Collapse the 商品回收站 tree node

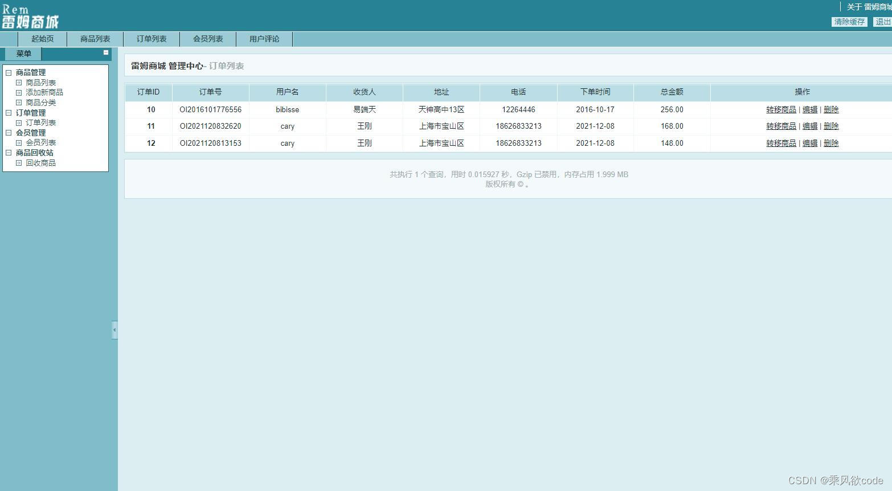tap(9, 153)
